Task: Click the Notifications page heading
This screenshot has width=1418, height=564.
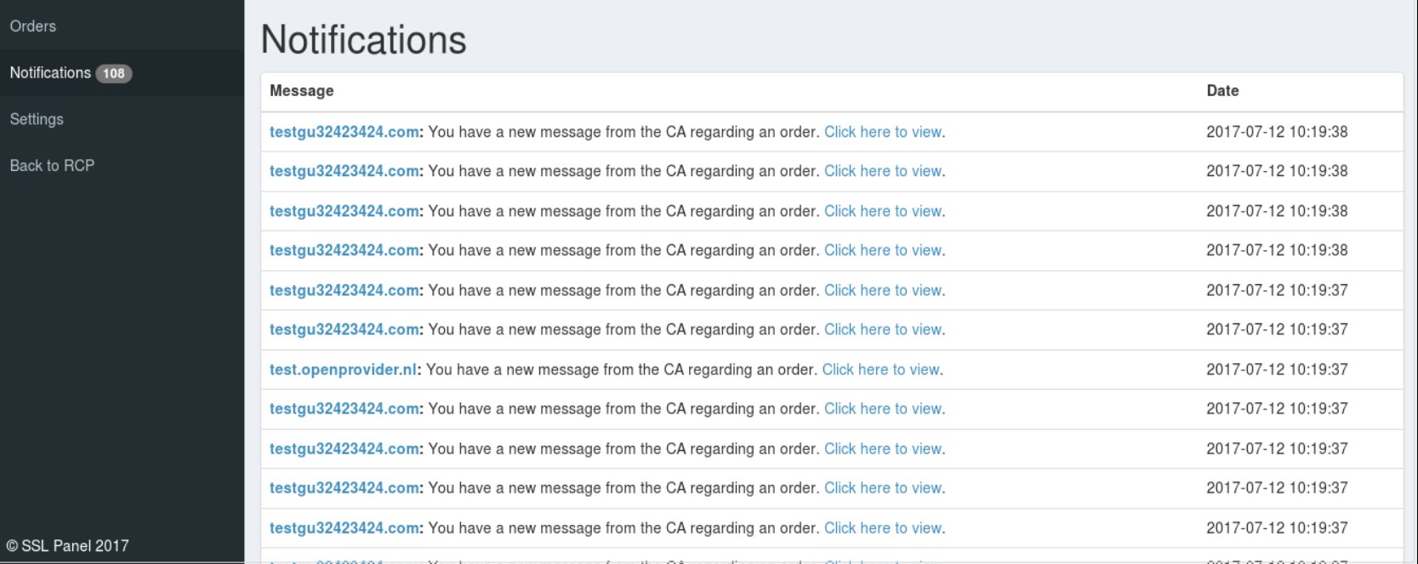Action: point(363,40)
